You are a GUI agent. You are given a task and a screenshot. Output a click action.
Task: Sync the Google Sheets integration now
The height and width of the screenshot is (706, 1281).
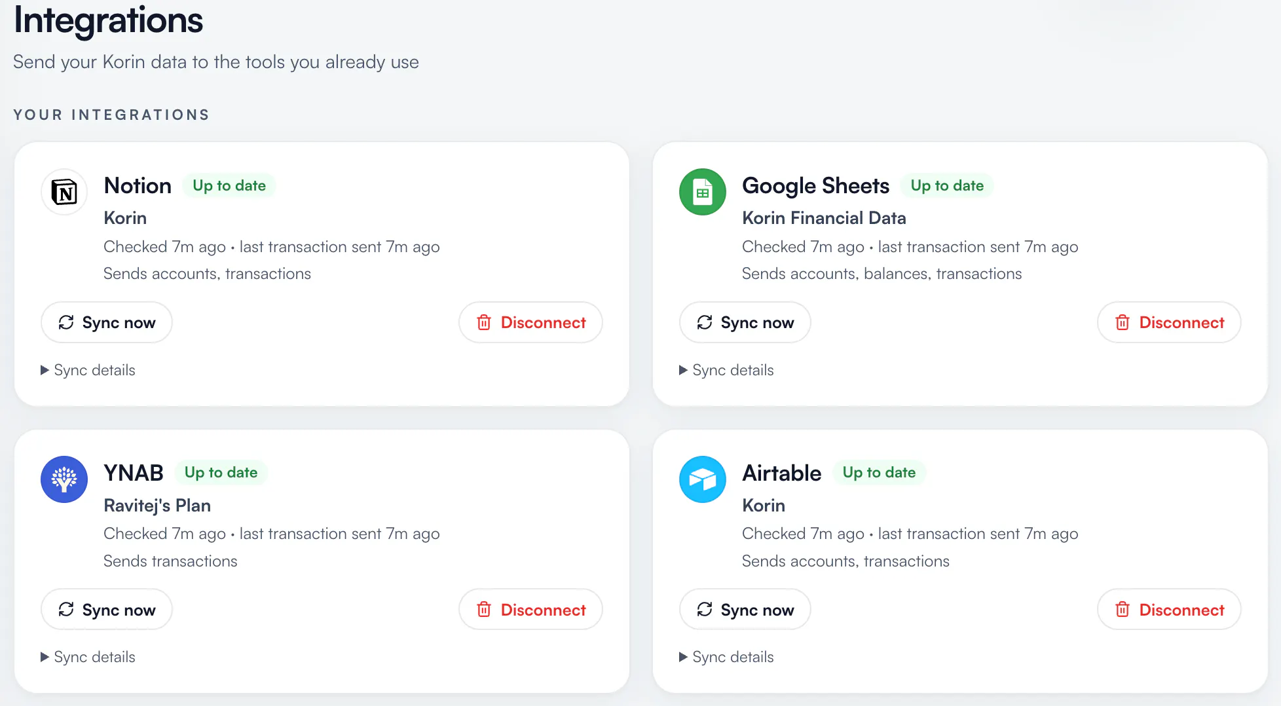click(745, 322)
